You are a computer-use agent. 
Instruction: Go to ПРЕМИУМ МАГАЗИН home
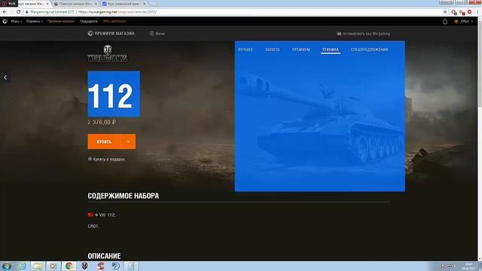pyautogui.click(x=111, y=33)
